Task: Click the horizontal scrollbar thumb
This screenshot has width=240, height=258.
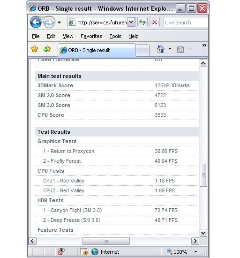Action: [x=106, y=241]
